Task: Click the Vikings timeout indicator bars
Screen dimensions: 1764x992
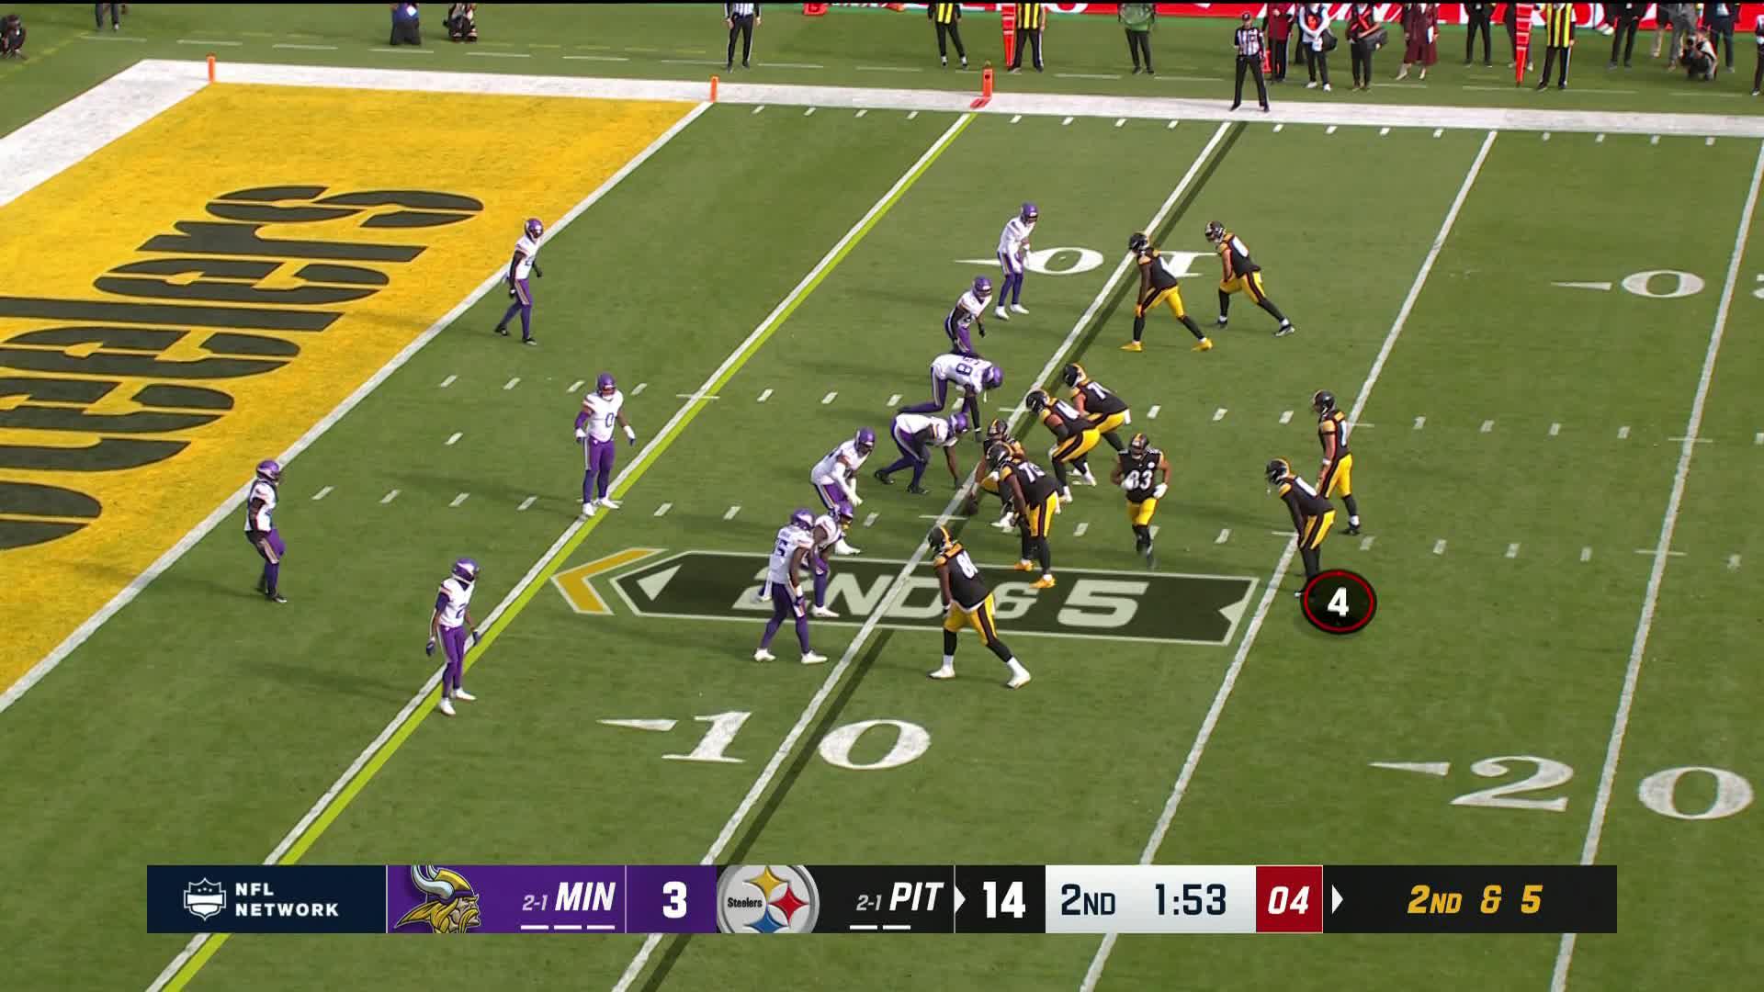Action: click(x=567, y=926)
